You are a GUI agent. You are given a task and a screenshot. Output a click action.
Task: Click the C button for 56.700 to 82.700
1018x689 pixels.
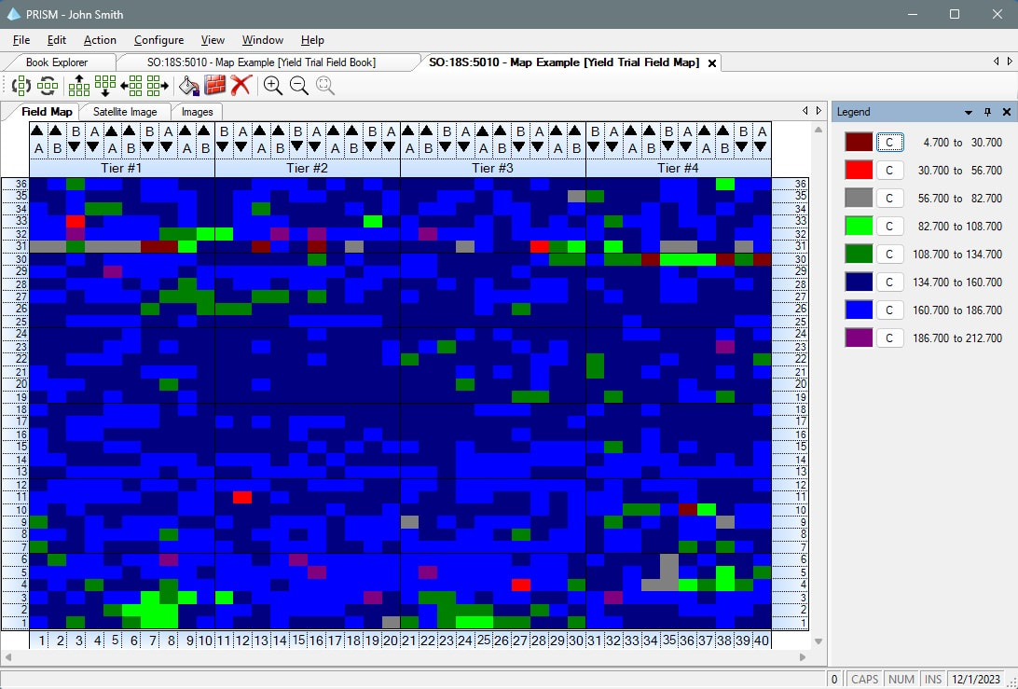pos(889,198)
